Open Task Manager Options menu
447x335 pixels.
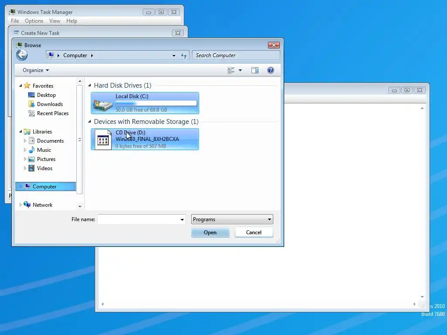pyautogui.click(x=34, y=21)
